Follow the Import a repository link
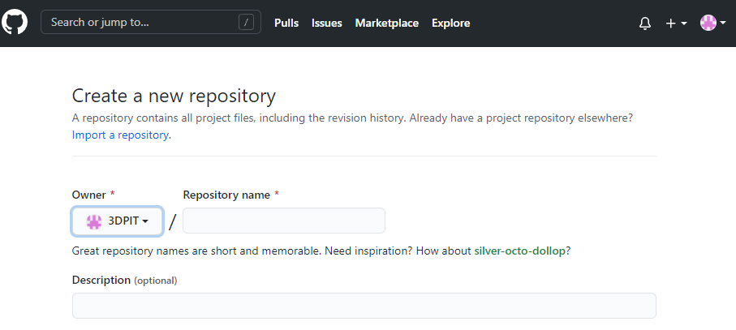The image size is (736, 330). 120,135
